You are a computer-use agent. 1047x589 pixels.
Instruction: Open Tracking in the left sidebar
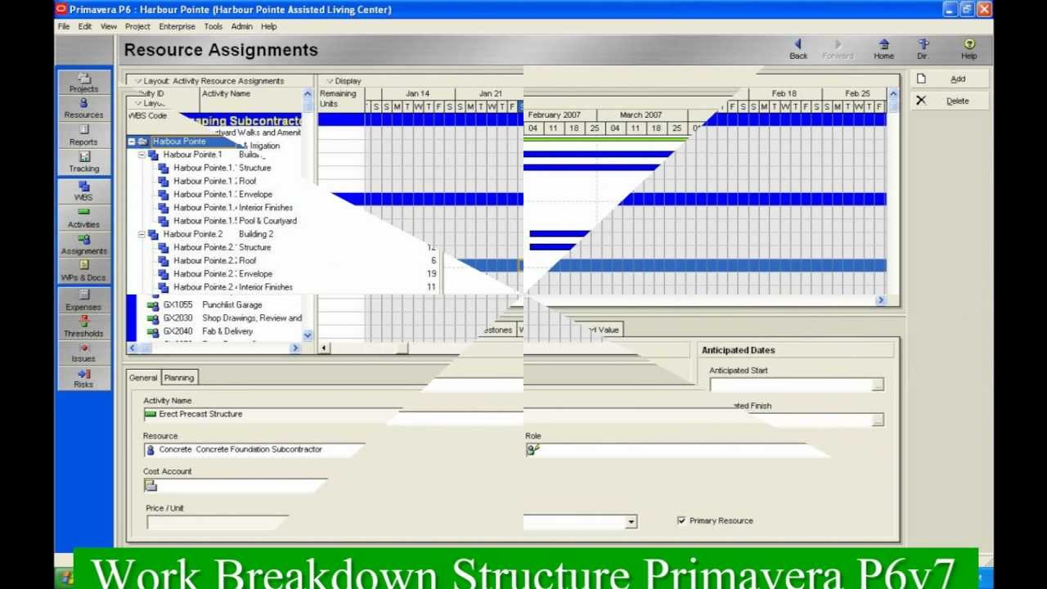pyautogui.click(x=83, y=163)
